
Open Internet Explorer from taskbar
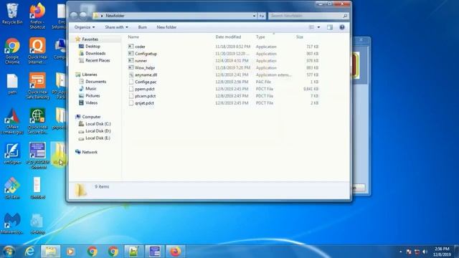coord(29,252)
